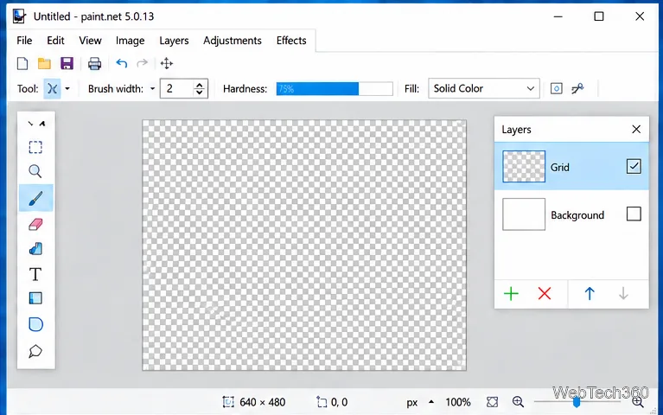Select the Background layer thumbnail
Viewport: 663px width, 415px height.
[524, 214]
